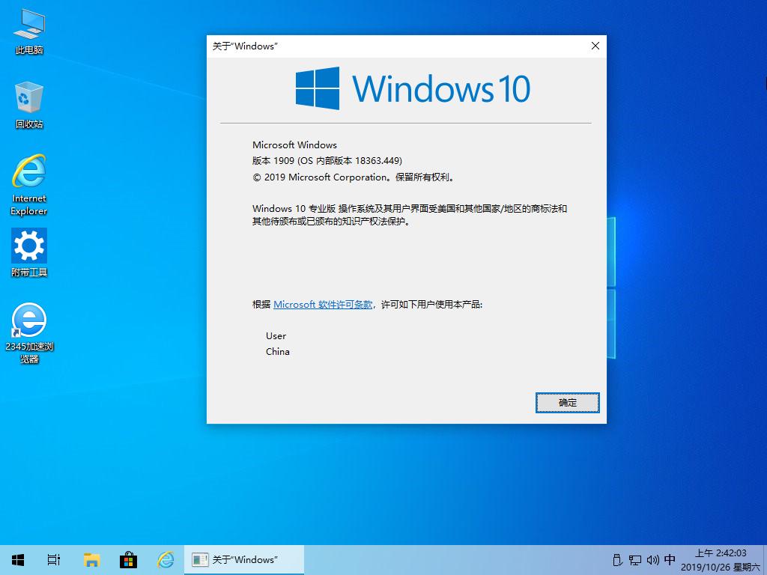767x575 pixels.
Task: Select the 2345加速浏览器 desktop shortcut
Action: [x=29, y=333]
